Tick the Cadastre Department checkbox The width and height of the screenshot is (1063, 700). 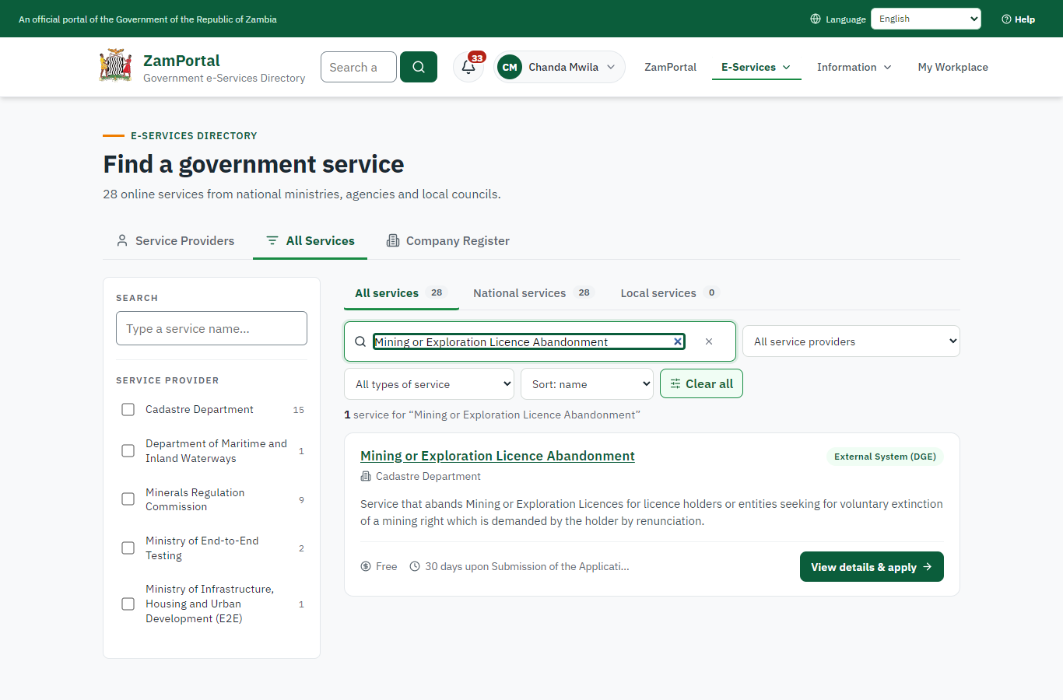tap(128, 409)
